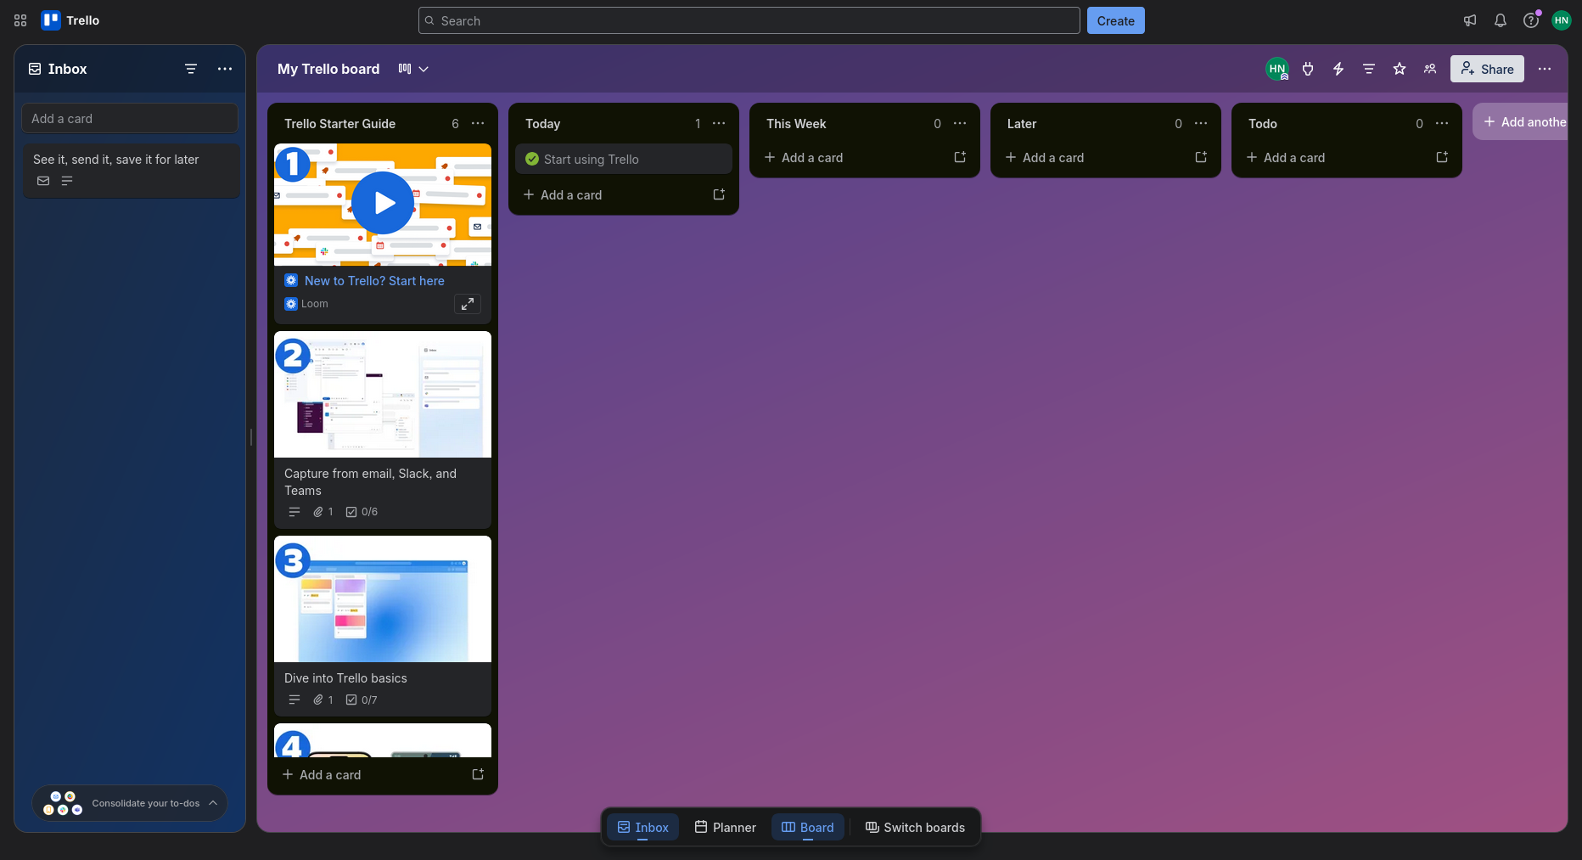Create card from template in Later list
This screenshot has height=860, width=1582.
[1201, 157]
